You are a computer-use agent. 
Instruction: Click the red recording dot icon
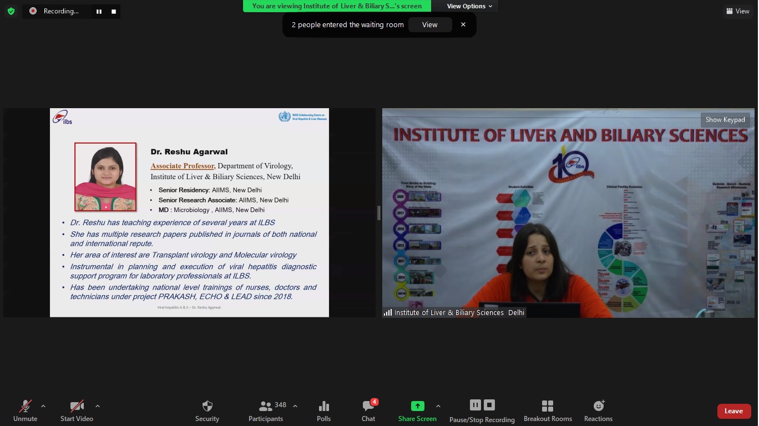(x=33, y=11)
